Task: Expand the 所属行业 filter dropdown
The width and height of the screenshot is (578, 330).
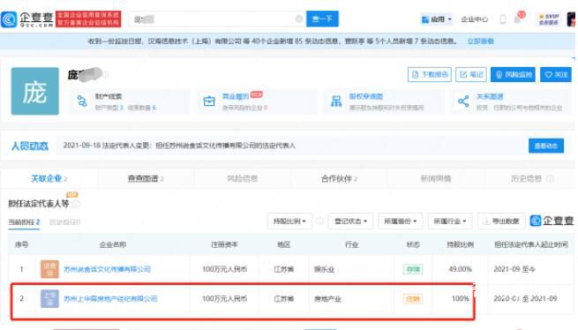Action: (x=450, y=221)
